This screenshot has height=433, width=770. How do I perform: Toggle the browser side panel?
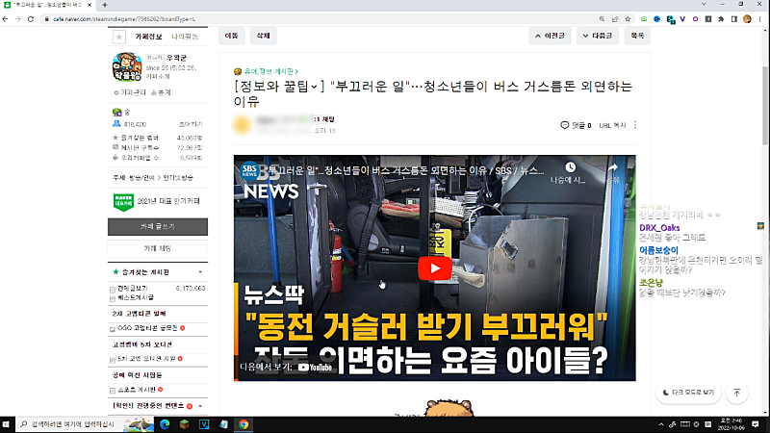pyautogui.click(x=734, y=19)
